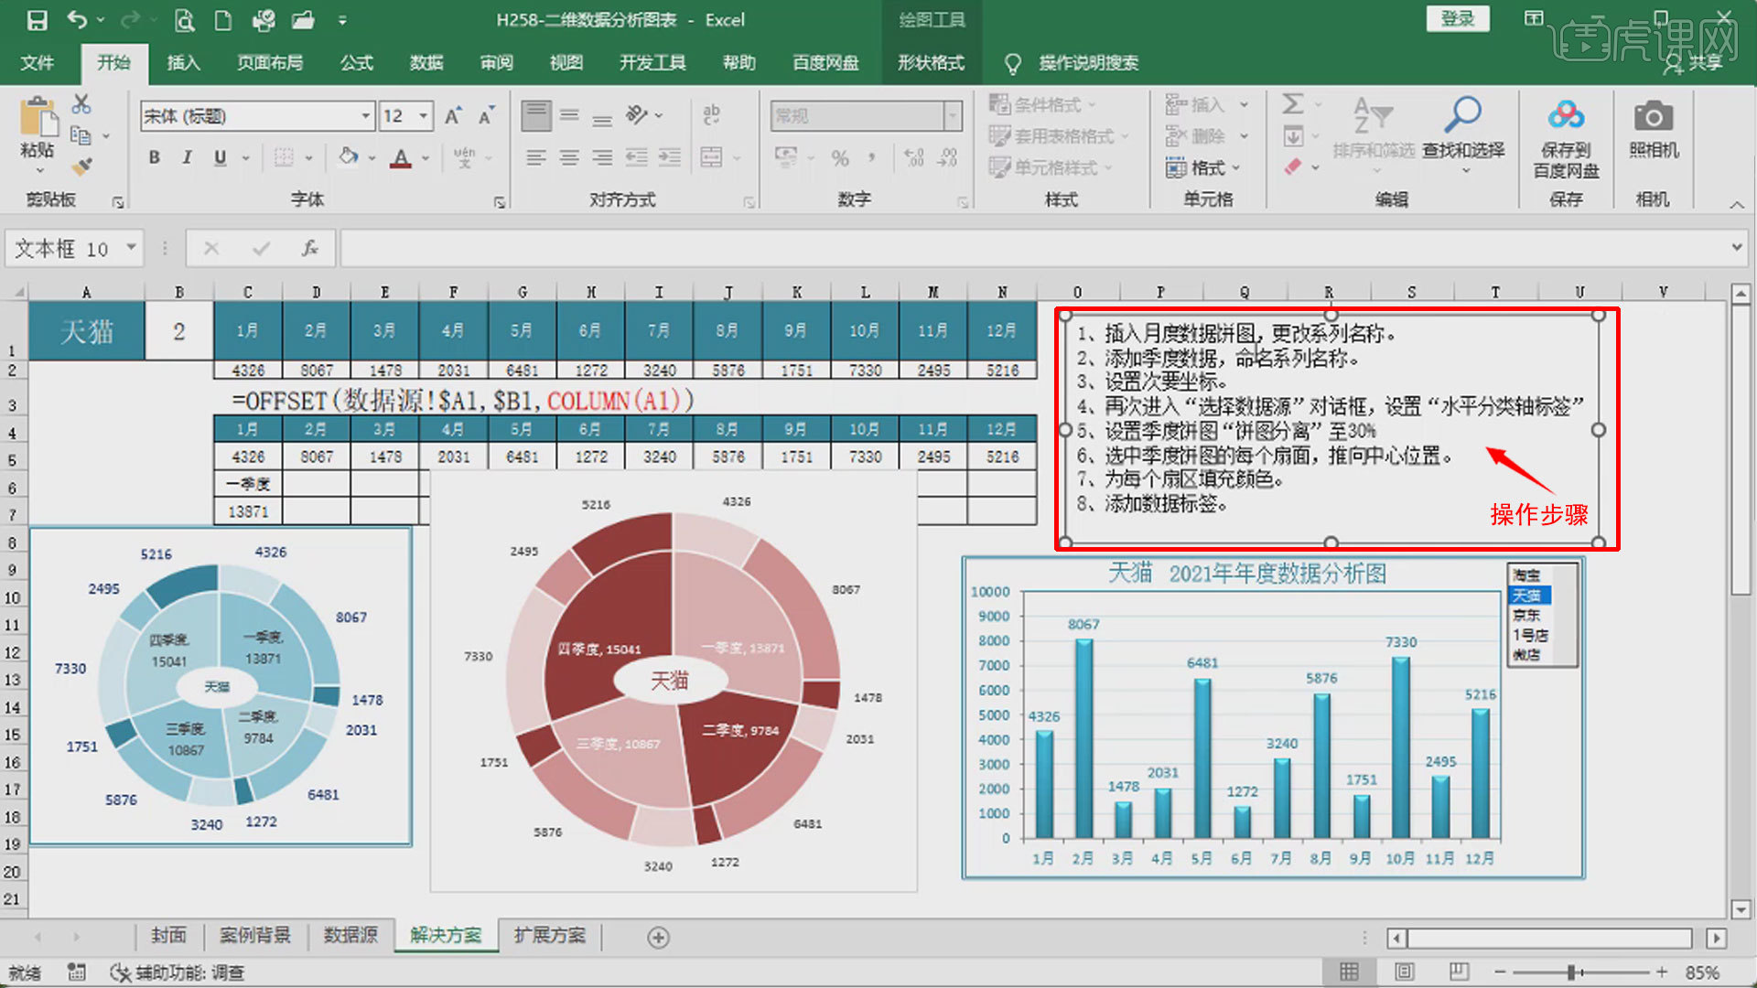Click the 登录 button
This screenshot has width=1757, height=988.
[x=1458, y=18]
